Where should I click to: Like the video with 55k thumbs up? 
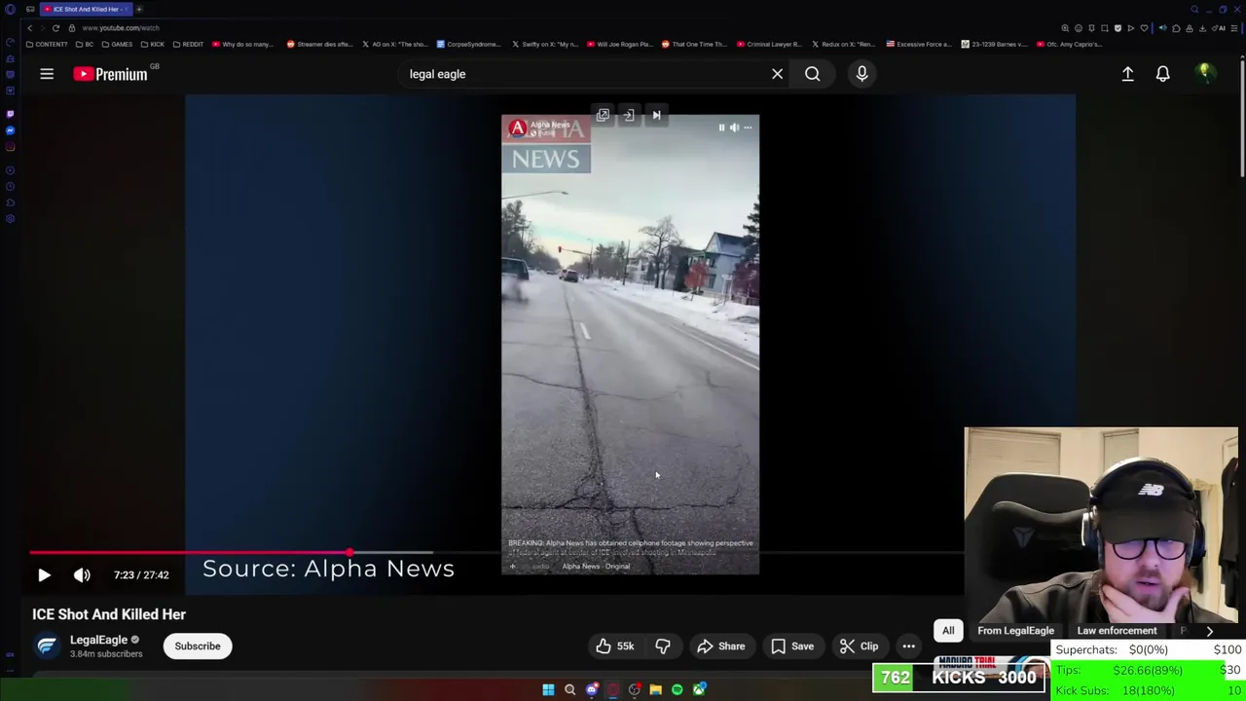(615, 646)
